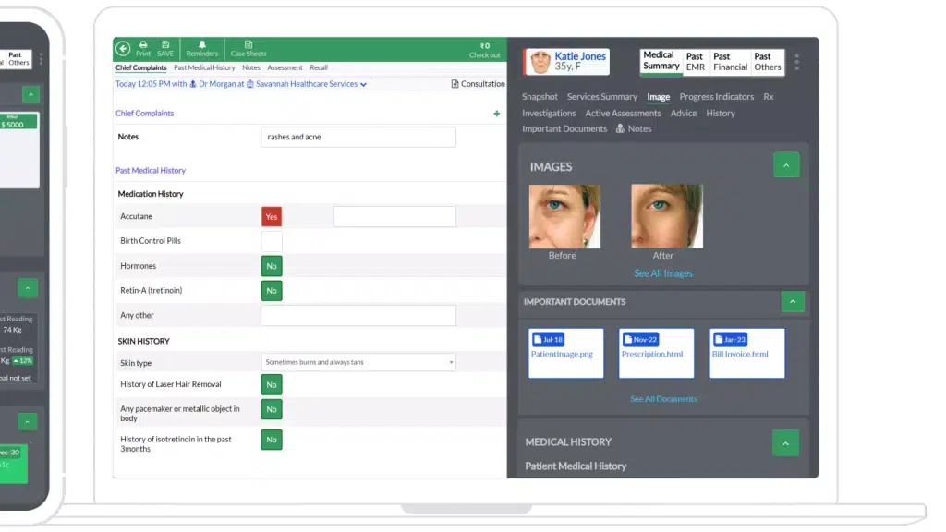Click See All Images link
Image resolution: width=946 pixels, height=532 pixels.
[x=663, y=273]
